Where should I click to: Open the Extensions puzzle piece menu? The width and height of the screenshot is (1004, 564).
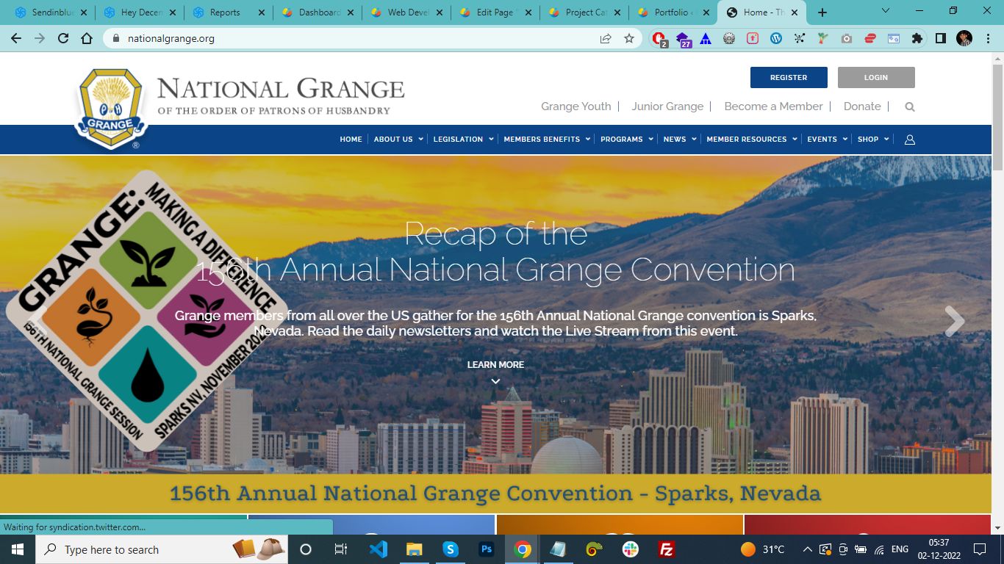click(917, 38)
